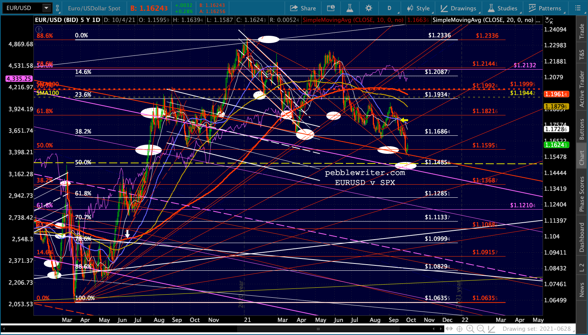Click the flask Edit Studies icon
Screen dimensions: 588x335
[349, 8]
